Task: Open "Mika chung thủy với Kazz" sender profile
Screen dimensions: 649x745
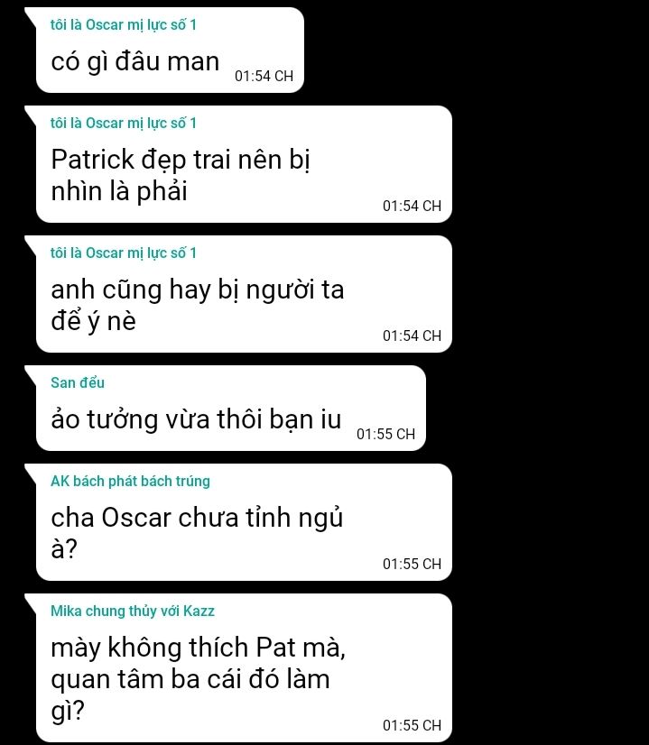Action: click(133, 611)
